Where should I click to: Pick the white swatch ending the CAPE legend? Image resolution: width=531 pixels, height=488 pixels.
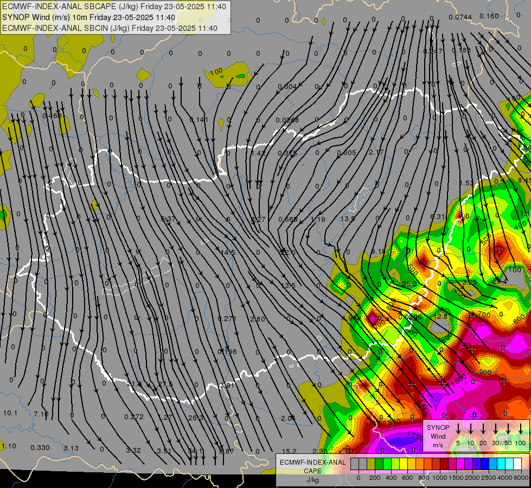[x=517, y=464]
